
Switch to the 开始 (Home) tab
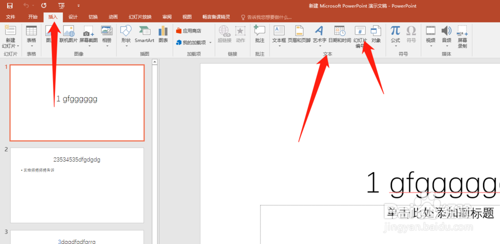(32, 17)
